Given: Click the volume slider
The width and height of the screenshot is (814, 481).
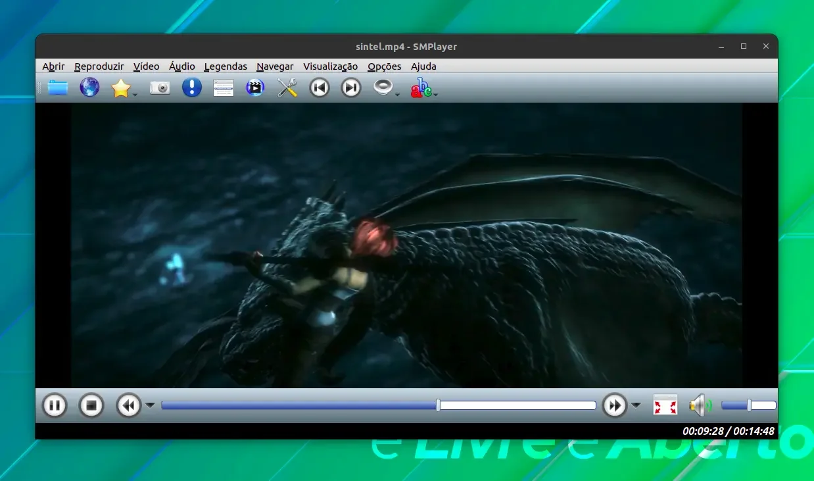Looking at the screenshot, I should coord(749,405).
